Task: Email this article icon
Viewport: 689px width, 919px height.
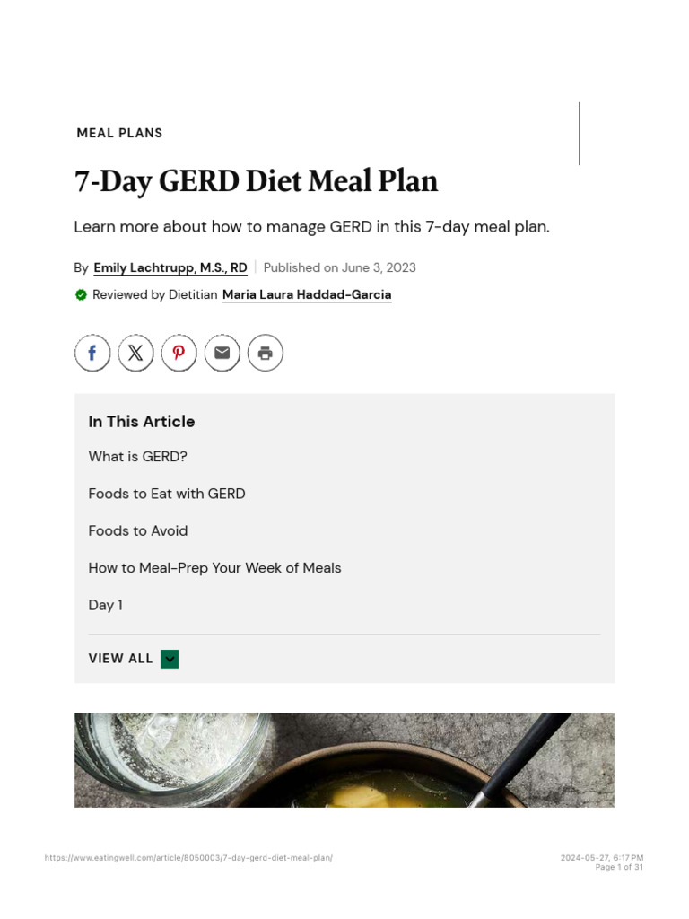Action: 222,353
